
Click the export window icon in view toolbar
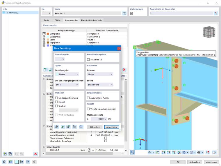tap(214, 152)
